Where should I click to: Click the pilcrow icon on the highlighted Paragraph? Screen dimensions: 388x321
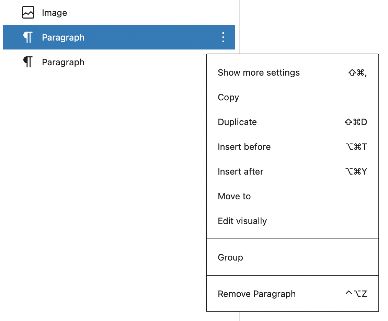pos(28,37)
